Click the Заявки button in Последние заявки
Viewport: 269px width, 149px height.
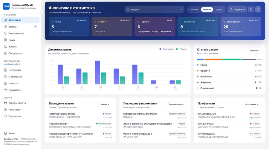pos(105,104)
